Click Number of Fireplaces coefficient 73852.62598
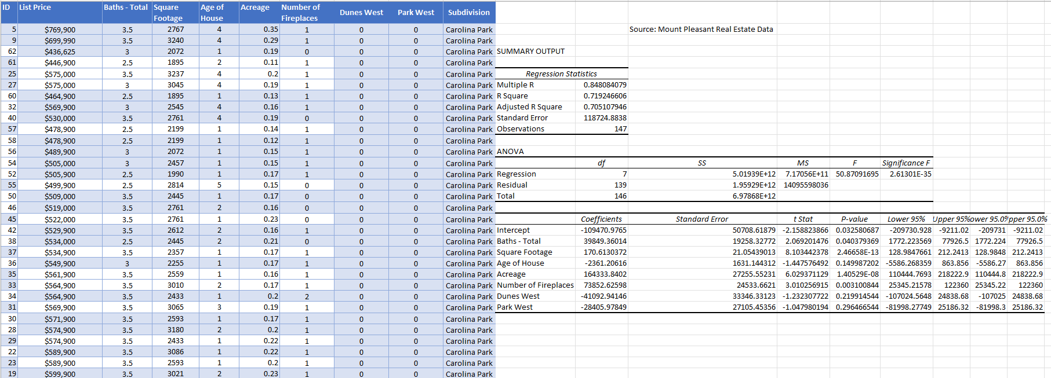 coord(605,285)
